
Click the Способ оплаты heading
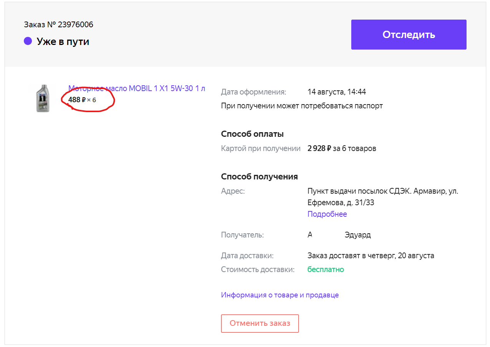252,134
